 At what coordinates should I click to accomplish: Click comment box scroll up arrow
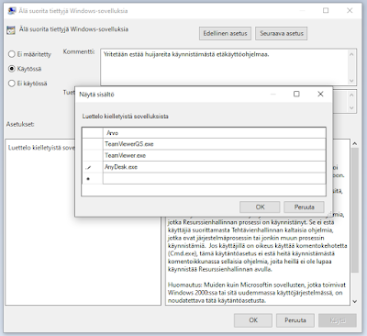pyautogui.click(x=351, y=54)
